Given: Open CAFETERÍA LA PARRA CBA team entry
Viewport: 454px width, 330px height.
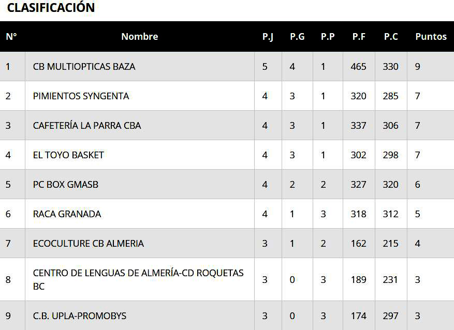Looking at the screenshot, I should click(x=87, y=126).
